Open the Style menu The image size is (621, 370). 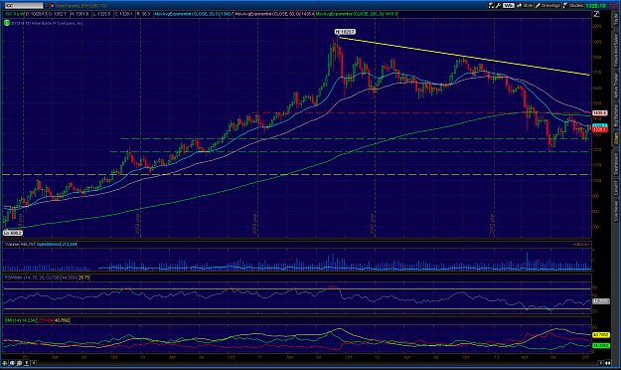525,6
